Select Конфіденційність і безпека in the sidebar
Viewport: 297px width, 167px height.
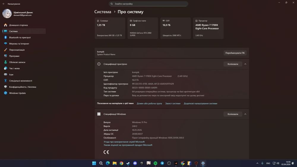click(24, 87)
